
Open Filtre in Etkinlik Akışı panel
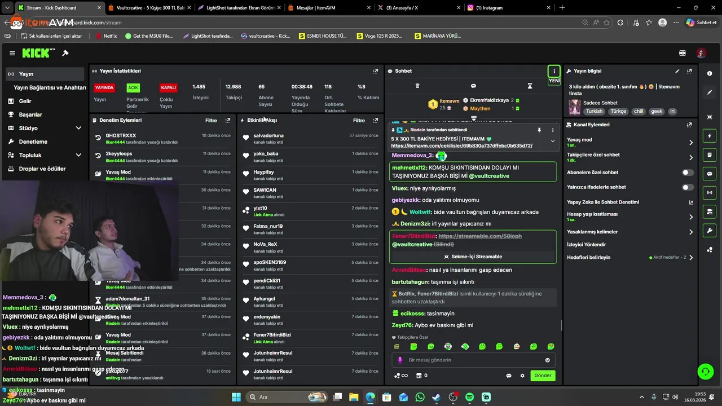pos(359,121)
